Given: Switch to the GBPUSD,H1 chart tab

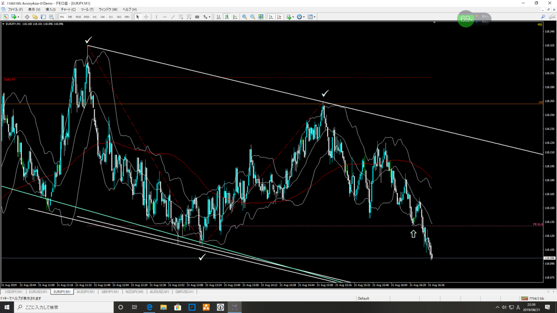Looking at the screenshot, I should (x=184, y=292).
